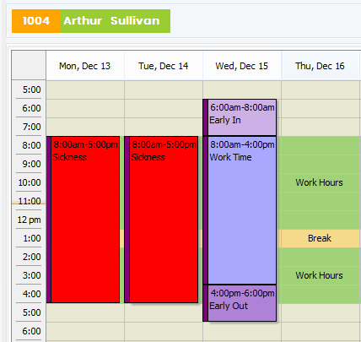Select Monday's red Sickness appointment

(x=84, y=220)
